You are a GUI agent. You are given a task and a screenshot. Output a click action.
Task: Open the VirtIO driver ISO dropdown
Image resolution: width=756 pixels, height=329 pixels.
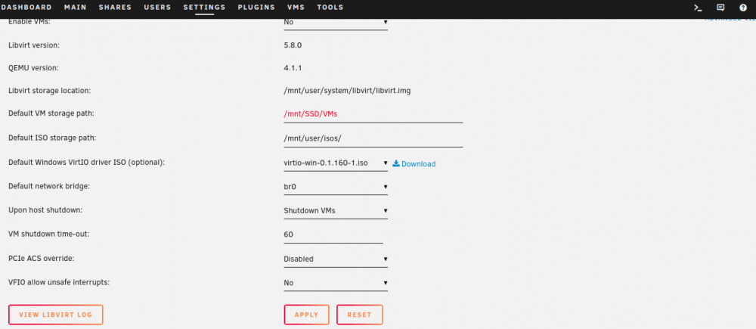[x=336, y=163]
